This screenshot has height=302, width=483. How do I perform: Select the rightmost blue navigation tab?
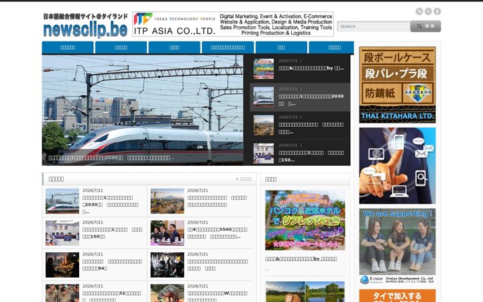tap(331, 48)
